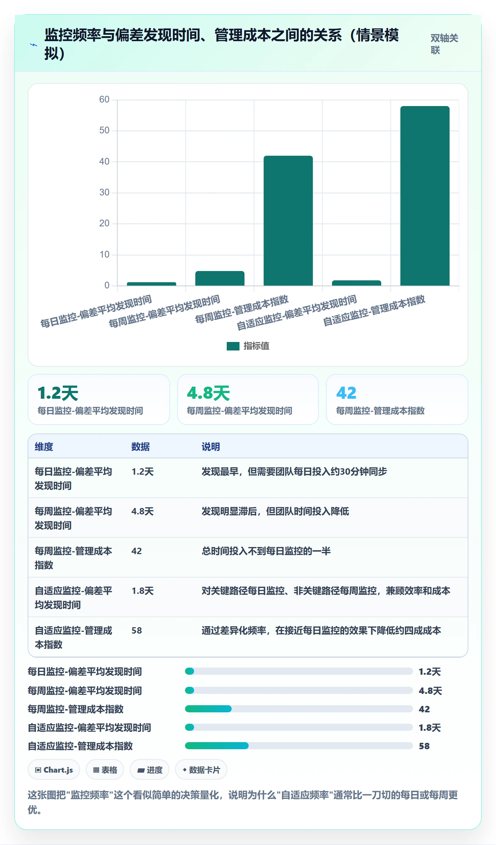Click the 进度 tag chip
Screen dimensions: 496x845
150,769
